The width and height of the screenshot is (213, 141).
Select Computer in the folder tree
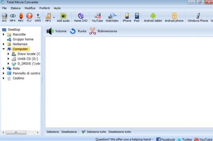(21, 49)
